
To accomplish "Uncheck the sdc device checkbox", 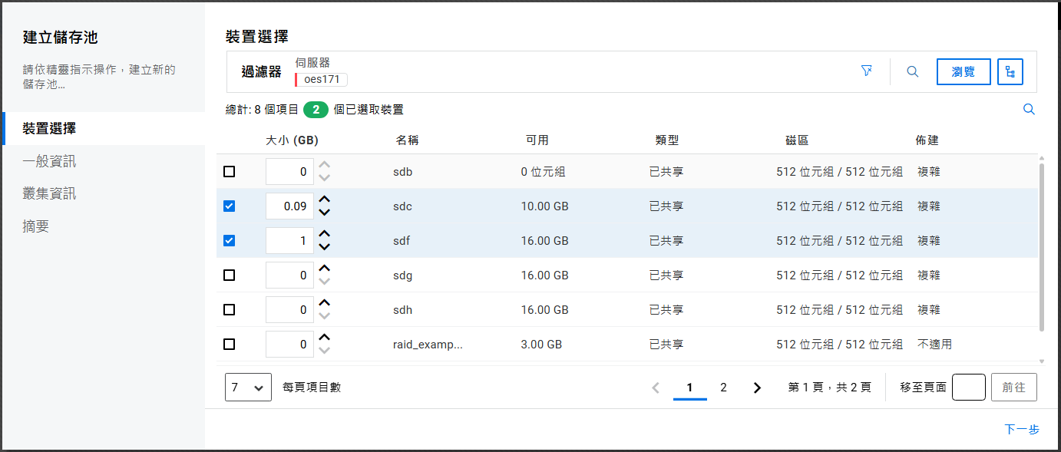I will [229, 206].
